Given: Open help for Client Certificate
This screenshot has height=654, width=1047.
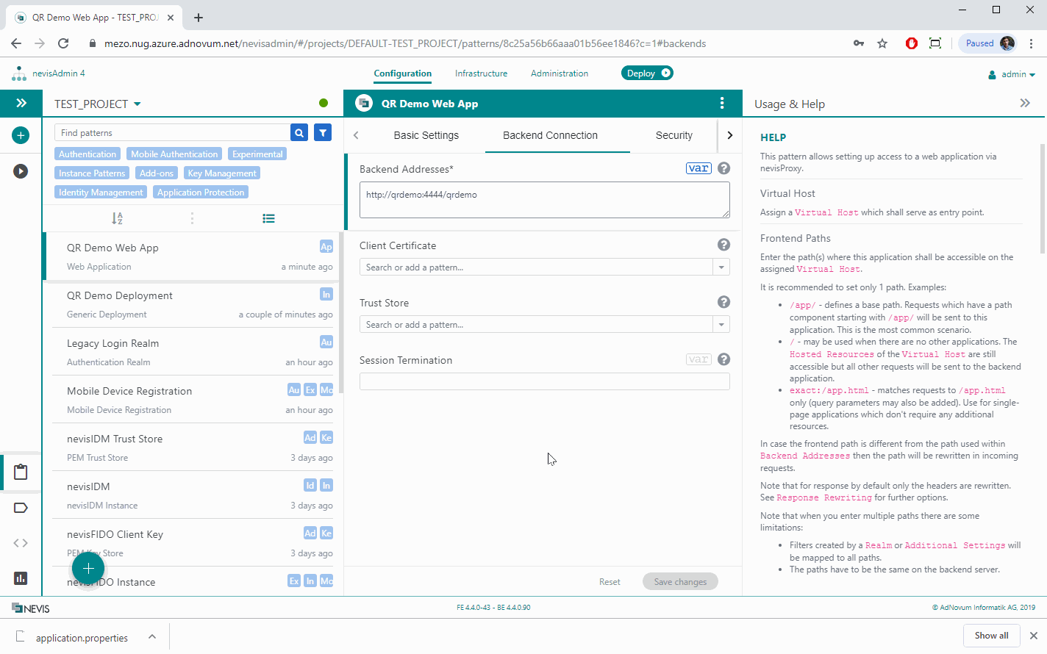Looking at the screenshot, I should click(723, 245).
